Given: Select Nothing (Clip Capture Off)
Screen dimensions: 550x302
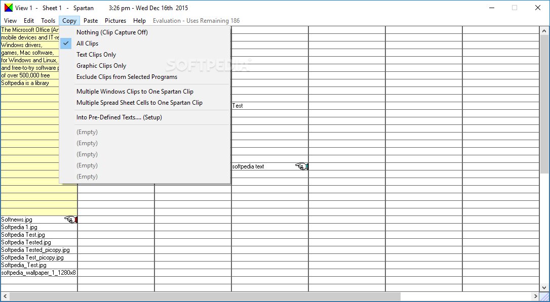Looking at the screenshot, I should tap(144, 32).
